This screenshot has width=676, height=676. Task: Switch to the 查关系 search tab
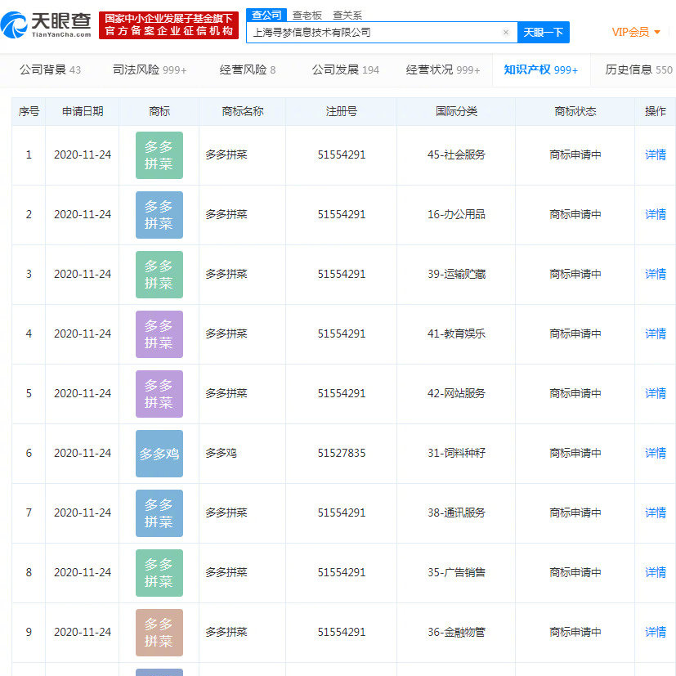(347, 16)
